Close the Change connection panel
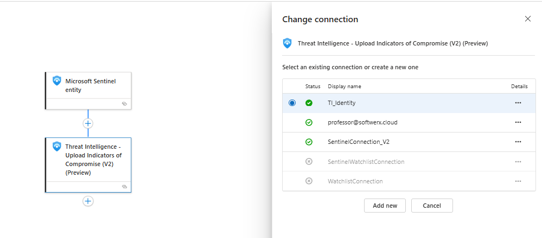 (528, 19)
